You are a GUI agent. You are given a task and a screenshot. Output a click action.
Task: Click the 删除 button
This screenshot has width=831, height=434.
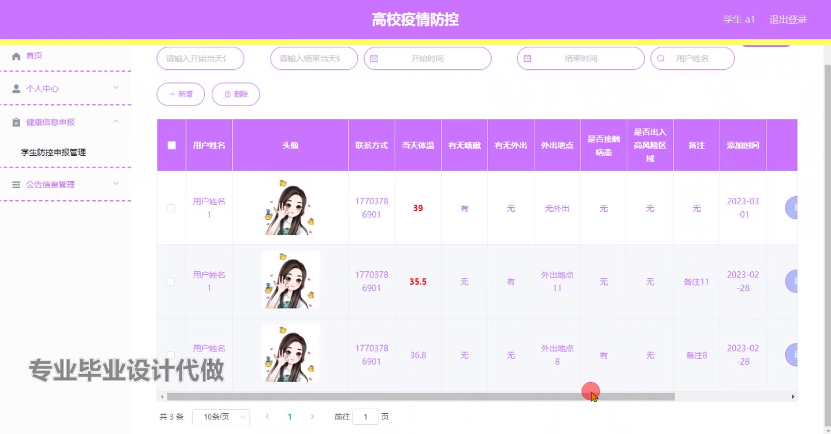236,94
